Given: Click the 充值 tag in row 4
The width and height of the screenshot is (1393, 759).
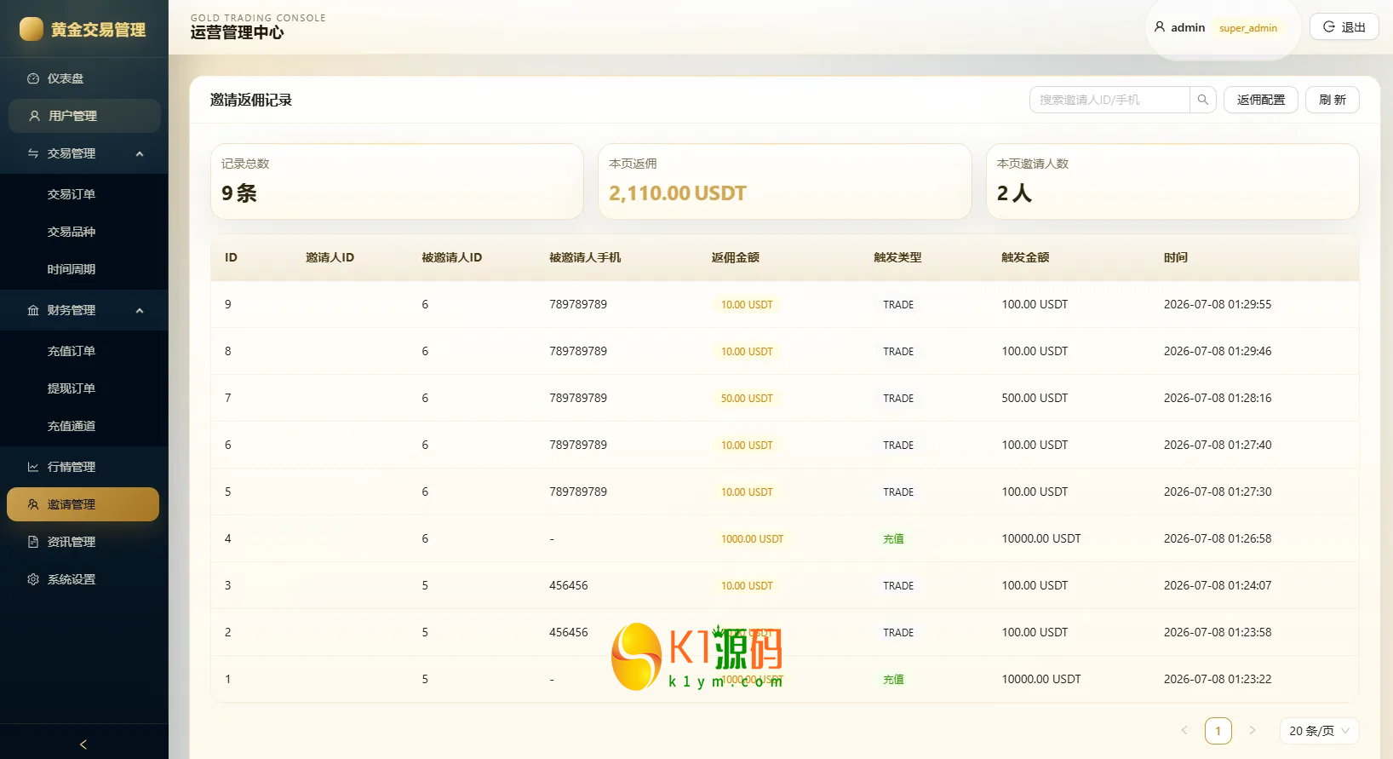Looking at the screenshot, I should (893, 539).
